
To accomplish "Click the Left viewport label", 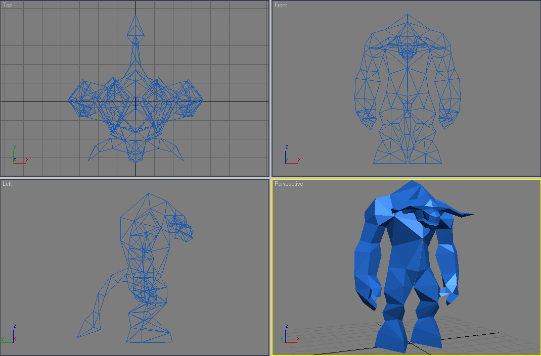I will click(x=7, y=184).
